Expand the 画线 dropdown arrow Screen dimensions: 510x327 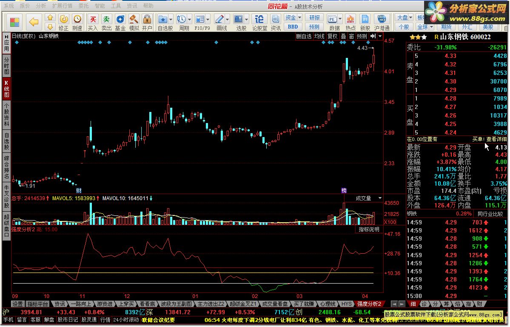pos(228,20)
